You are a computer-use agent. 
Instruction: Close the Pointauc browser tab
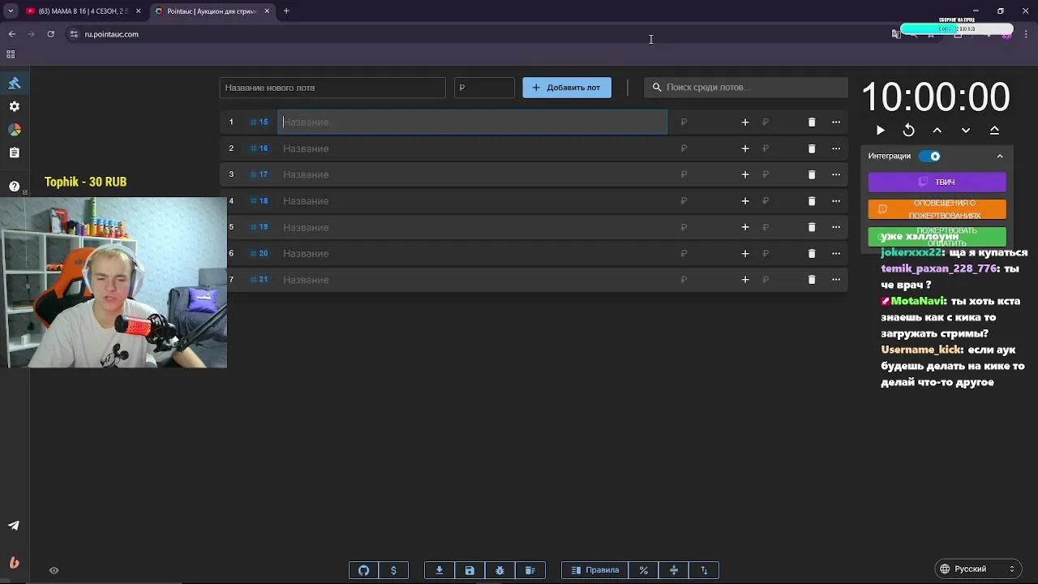click(x=267, y=11)
